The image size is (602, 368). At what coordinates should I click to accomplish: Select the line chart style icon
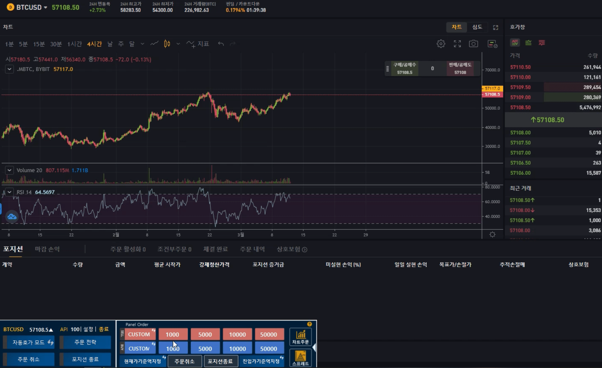pyautogui.click(x=154, y=44)
